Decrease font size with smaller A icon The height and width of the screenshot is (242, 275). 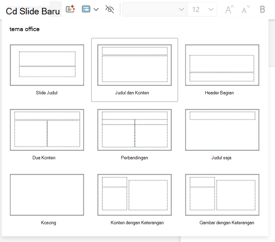[x=246, y=9]
